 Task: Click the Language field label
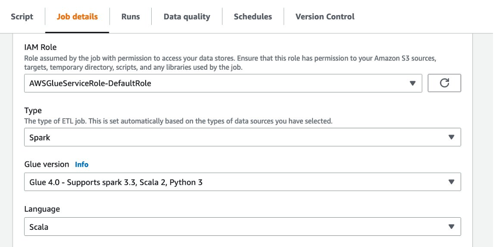[x=42, y=209]
